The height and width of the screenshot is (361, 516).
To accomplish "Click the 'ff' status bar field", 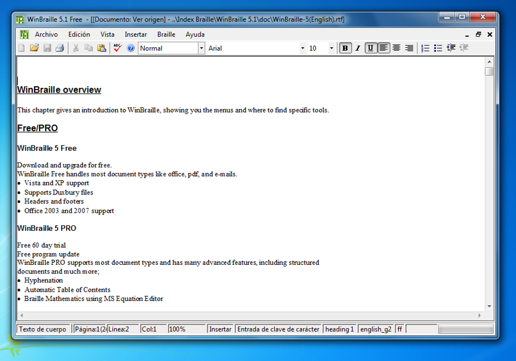I will pyautogui.click(x=400, y=329).
